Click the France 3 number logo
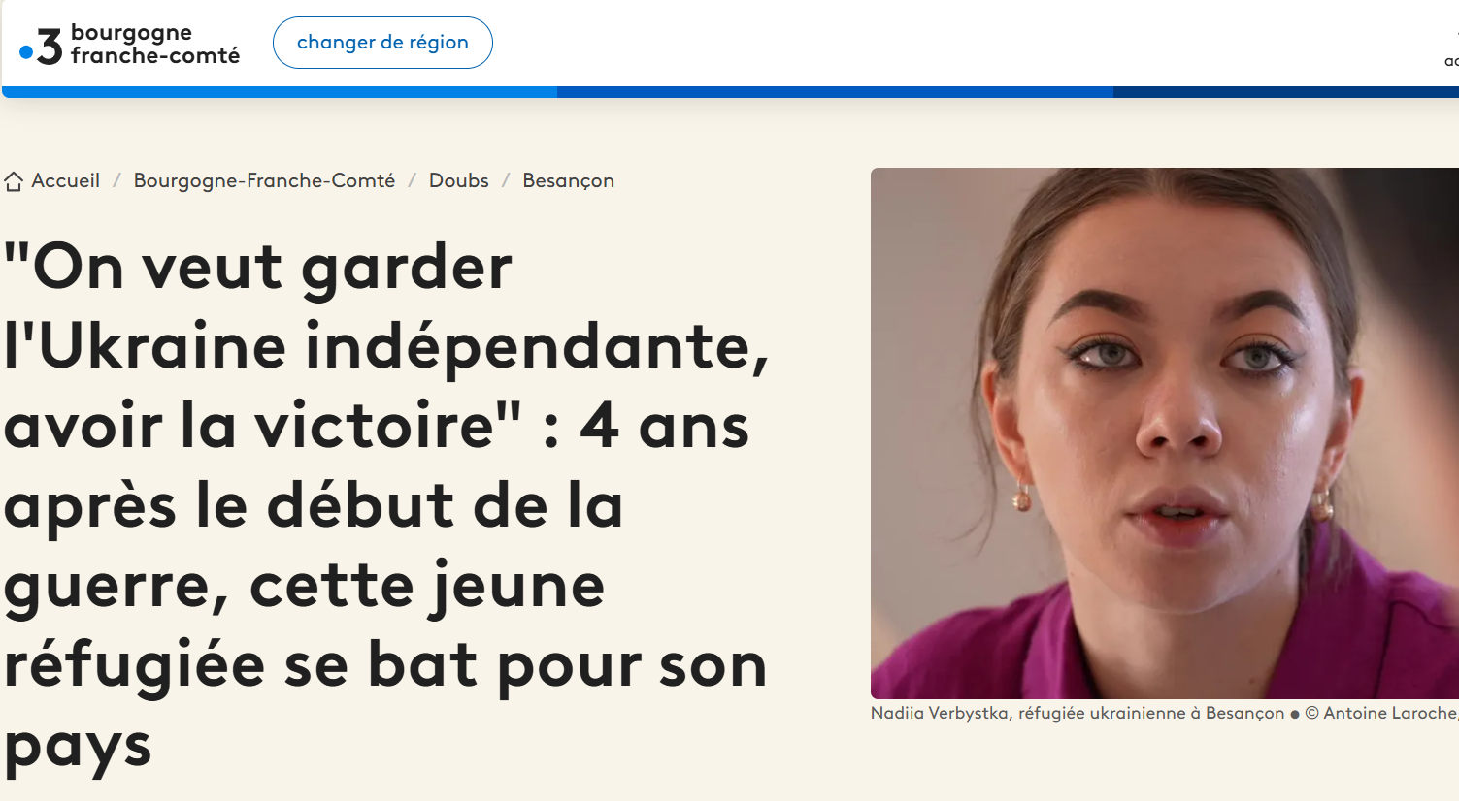Screen dimensions: 1459x801 (50, 46)
